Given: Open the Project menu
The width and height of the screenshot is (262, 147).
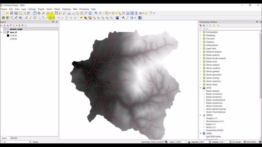Looking at the screenshot, I should [4, 9].
